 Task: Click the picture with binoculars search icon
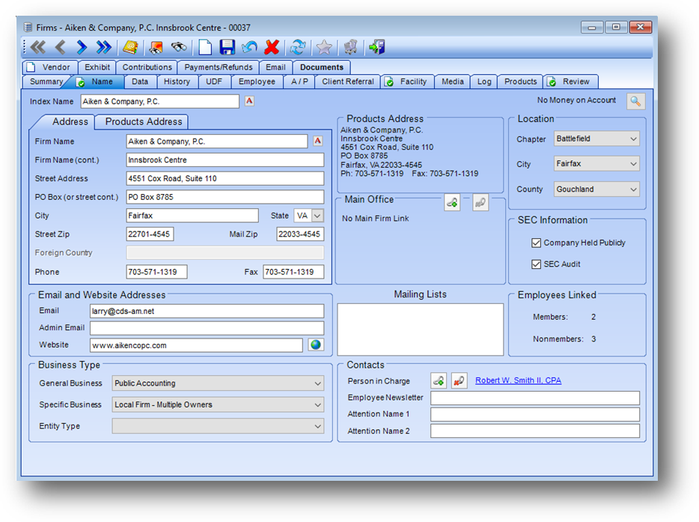(x=156, y=47)
